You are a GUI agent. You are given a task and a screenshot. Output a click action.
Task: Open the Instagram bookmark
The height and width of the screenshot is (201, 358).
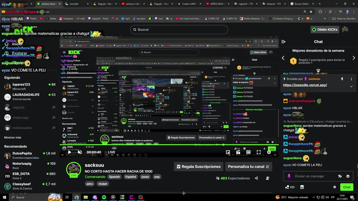click(66, 19)
